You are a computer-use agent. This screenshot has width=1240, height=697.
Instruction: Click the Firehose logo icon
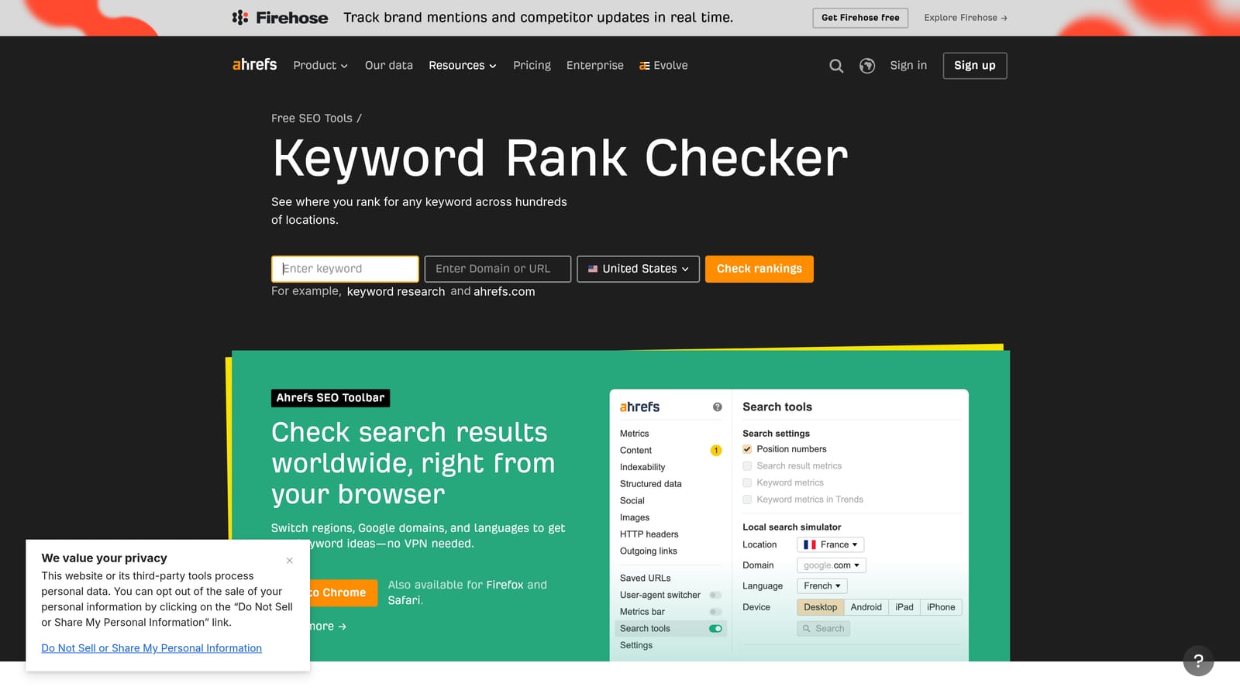(x=240, y=17)
